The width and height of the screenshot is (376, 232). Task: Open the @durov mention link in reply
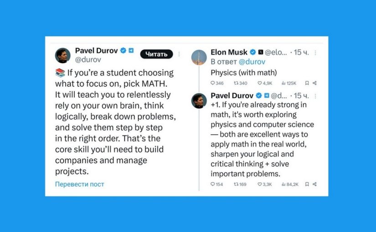[252, 62]
